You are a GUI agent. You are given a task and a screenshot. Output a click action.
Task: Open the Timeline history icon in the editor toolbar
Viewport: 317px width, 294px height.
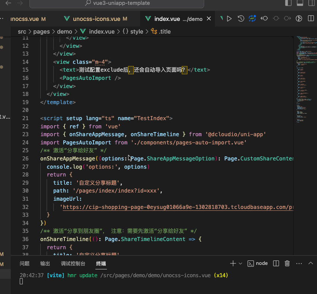click(241, 19)
